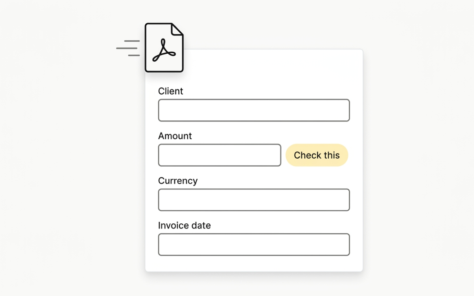Focus the Client input field
This screenshot has width=474, height=296.
254,110
